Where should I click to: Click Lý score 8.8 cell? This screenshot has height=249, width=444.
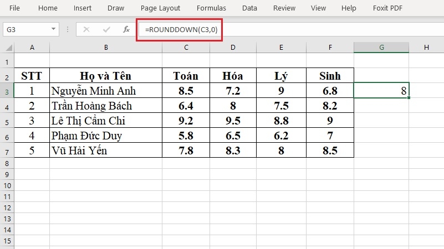(281, 121)
